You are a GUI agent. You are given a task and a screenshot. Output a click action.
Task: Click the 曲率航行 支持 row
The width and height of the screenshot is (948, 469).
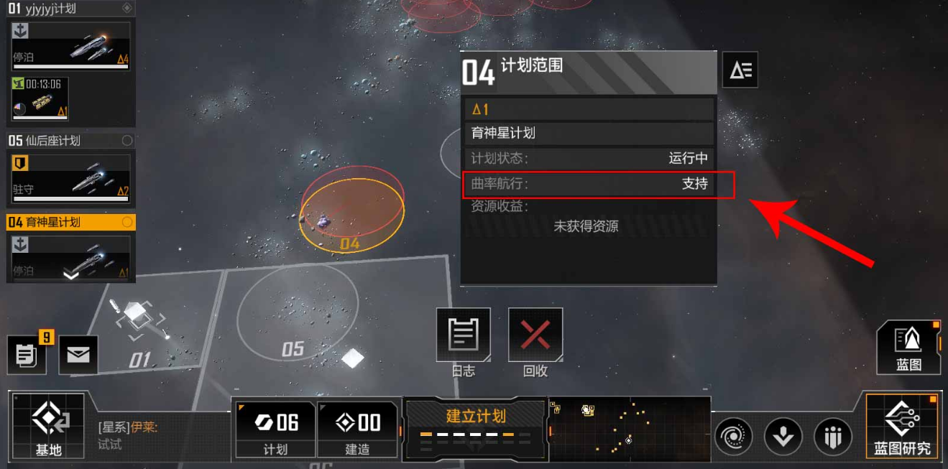pos(589,184)
